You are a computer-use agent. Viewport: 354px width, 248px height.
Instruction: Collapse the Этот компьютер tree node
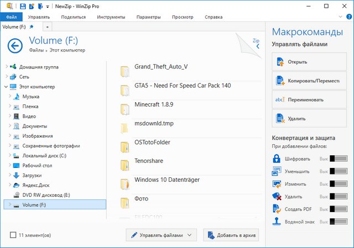(x=6, y=87)
